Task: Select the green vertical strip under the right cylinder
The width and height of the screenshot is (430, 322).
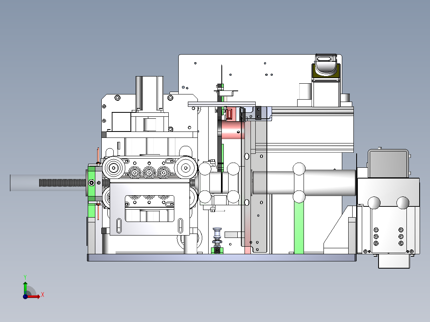Action: click(299, 228)
